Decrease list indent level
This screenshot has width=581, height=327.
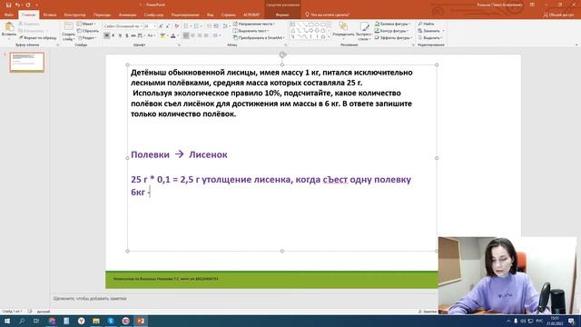coord(210,26)
